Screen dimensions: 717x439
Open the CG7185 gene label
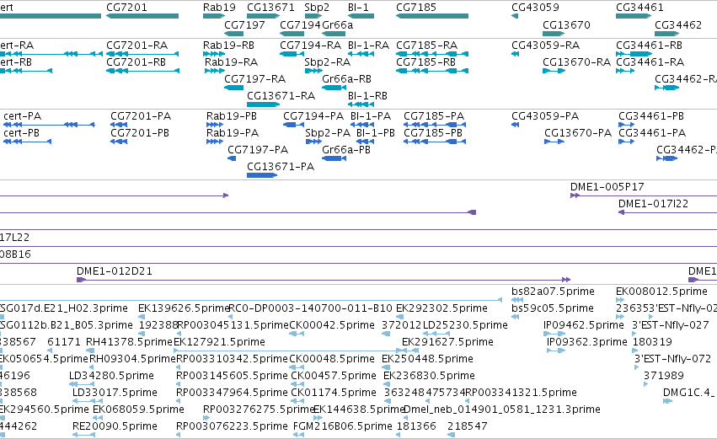coord(416,8)
